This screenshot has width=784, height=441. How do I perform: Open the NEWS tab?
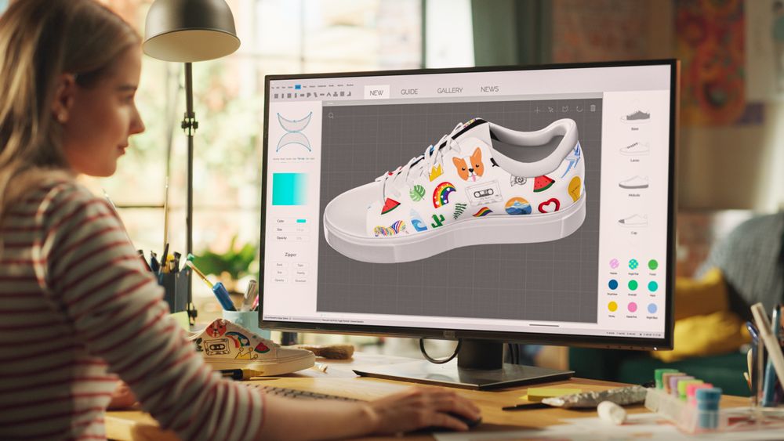pos(489,89)
